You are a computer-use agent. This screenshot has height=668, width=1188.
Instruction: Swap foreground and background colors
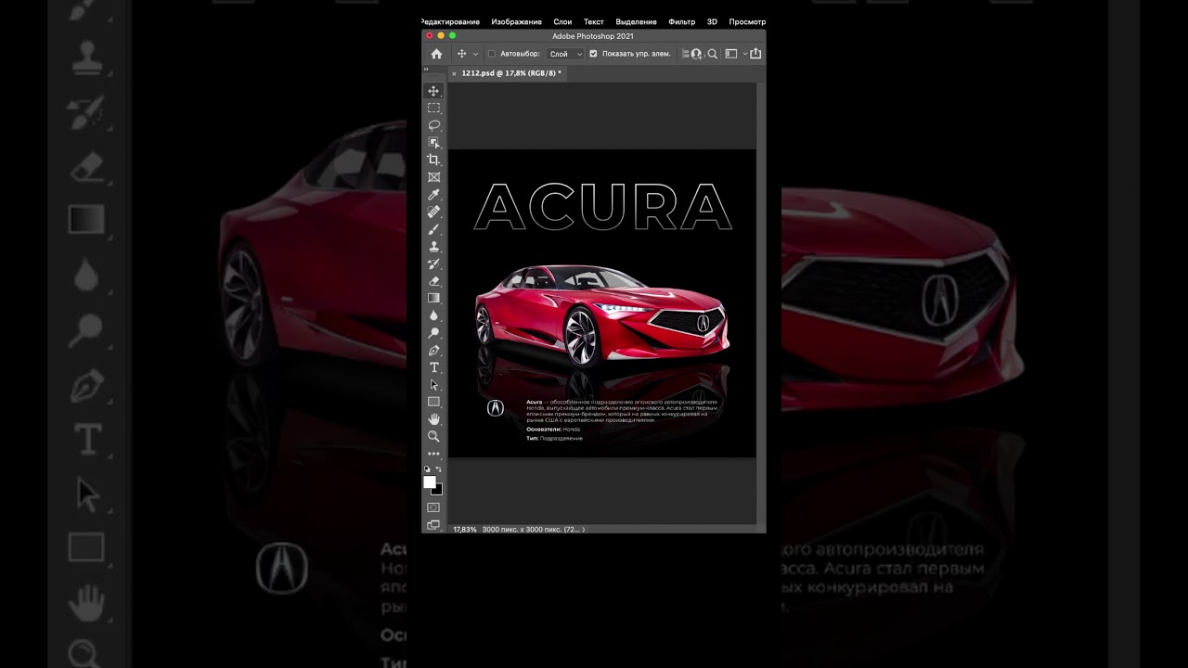(439, 469)
